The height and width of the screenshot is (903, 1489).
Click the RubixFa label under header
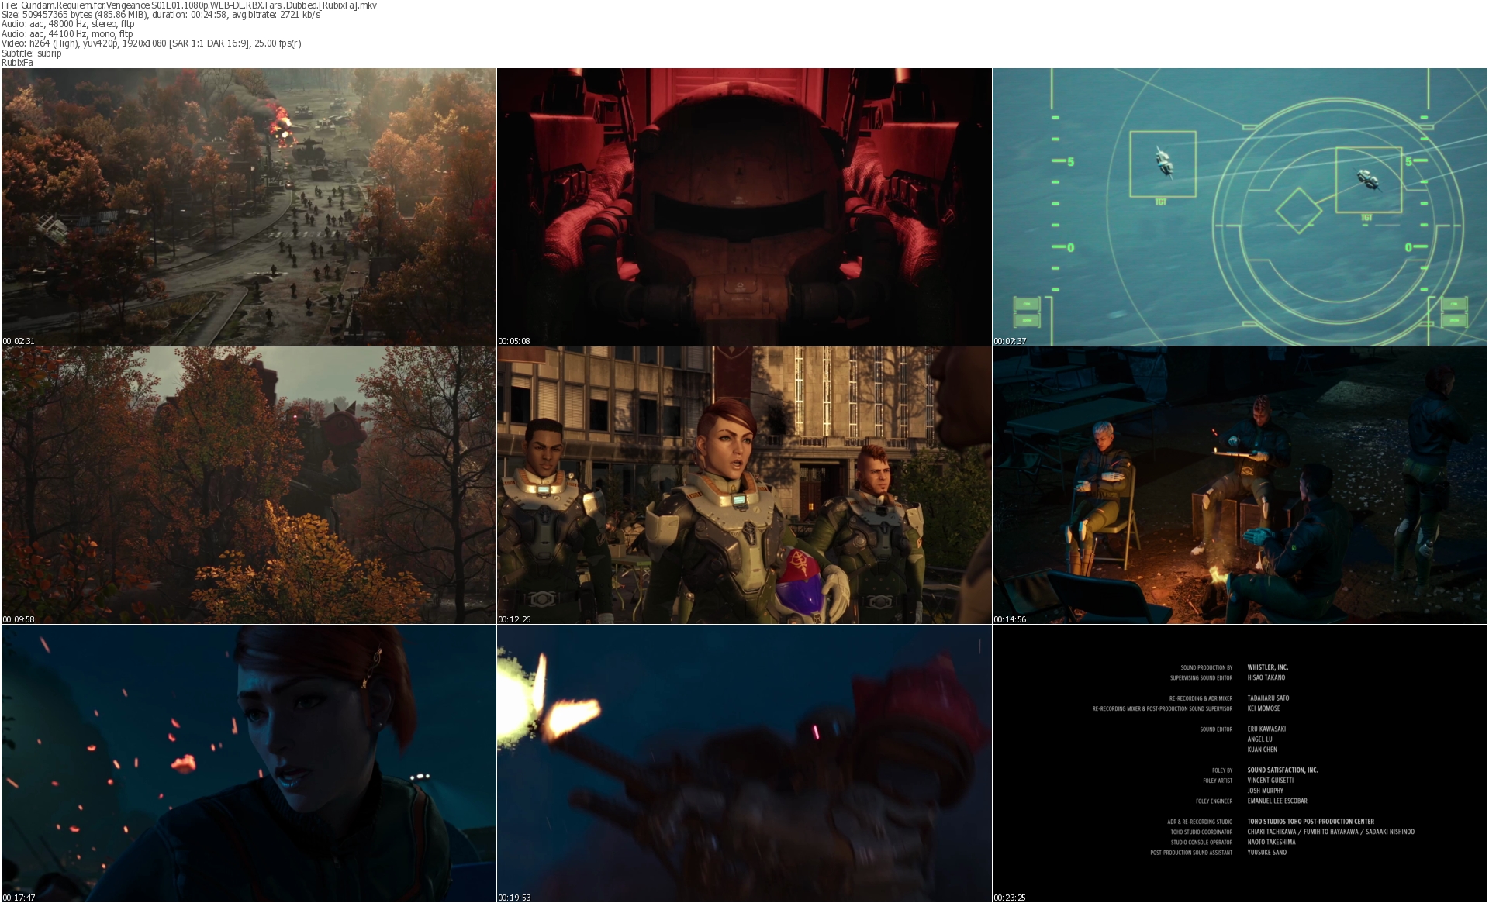17,63
